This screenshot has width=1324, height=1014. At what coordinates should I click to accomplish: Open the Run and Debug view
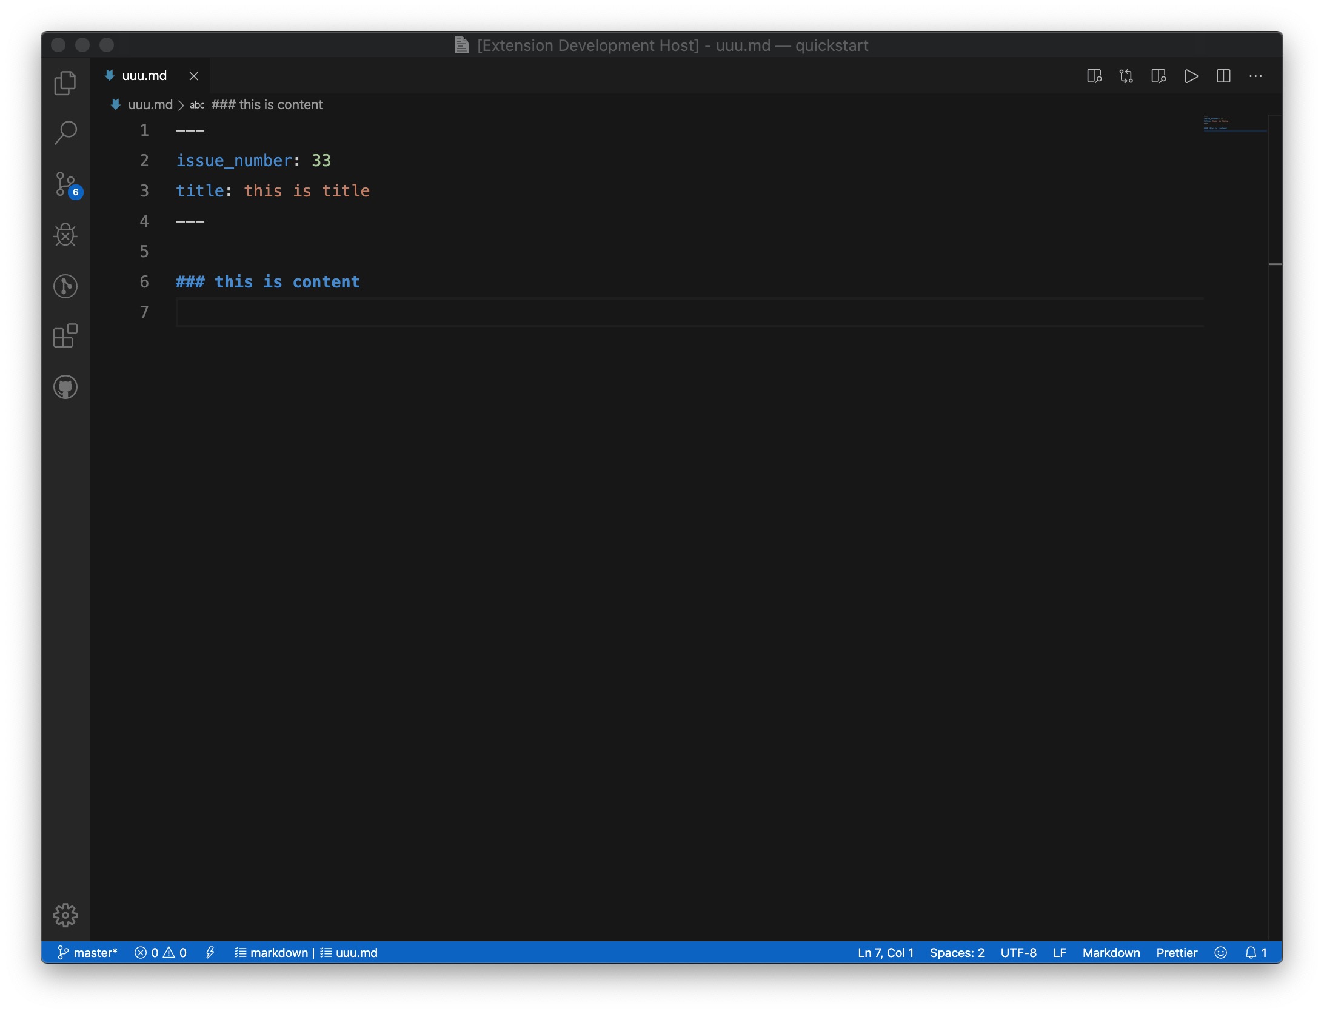point(65,235)
